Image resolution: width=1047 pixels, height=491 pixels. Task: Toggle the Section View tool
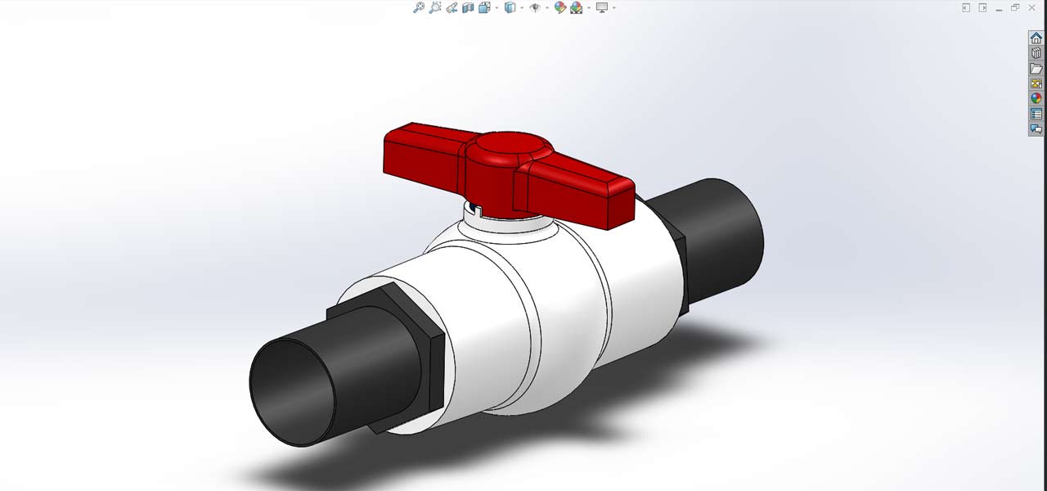468,7
